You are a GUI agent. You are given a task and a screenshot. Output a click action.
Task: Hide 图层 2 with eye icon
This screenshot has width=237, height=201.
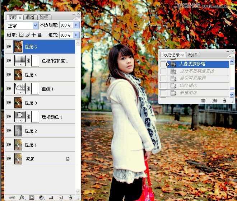pos(9,130)
